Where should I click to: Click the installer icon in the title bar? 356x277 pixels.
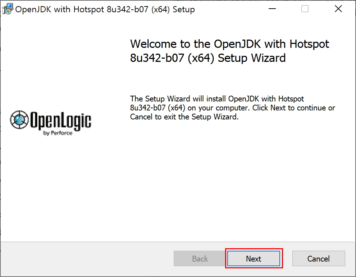[8, 9]
